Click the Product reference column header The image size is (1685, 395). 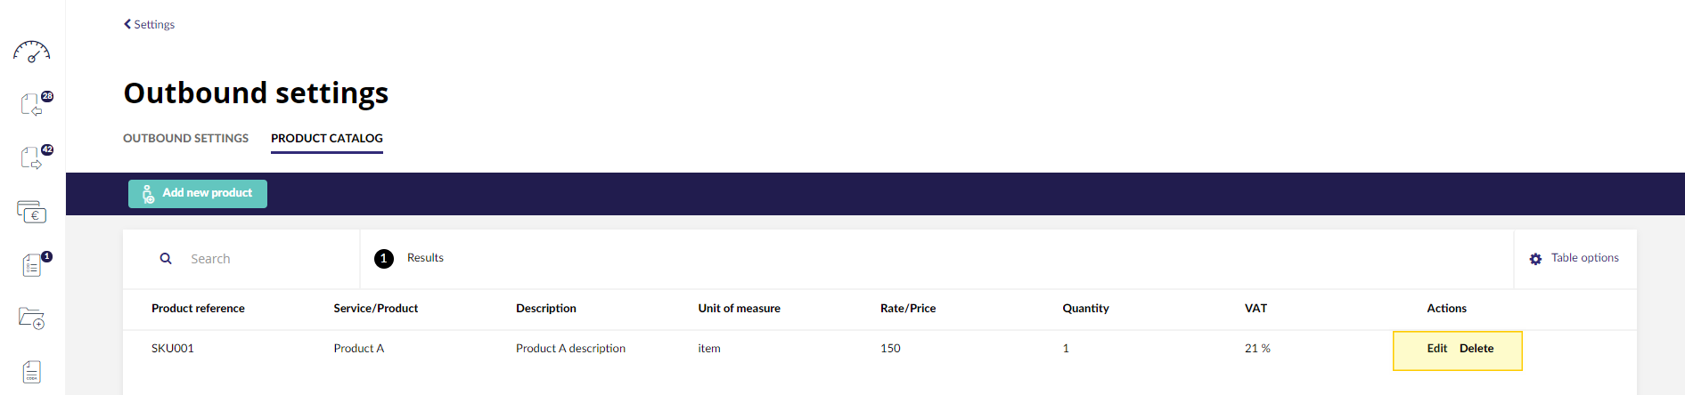coord(198,309)
